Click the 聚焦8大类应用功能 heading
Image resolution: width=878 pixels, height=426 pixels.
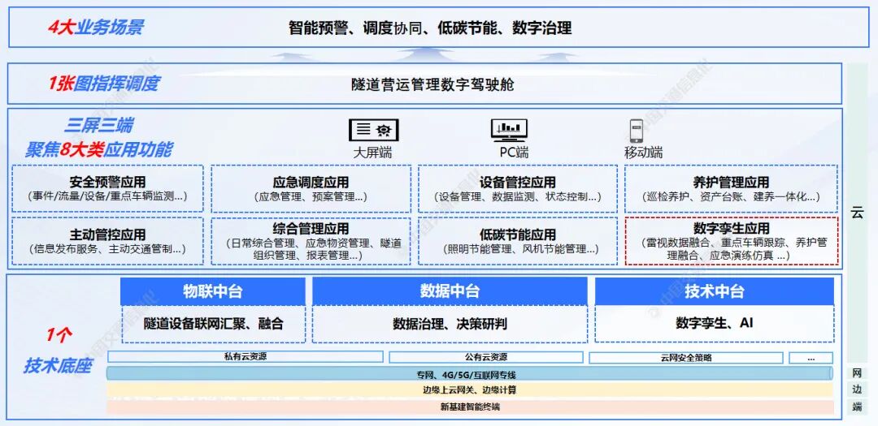click(98, 150)
